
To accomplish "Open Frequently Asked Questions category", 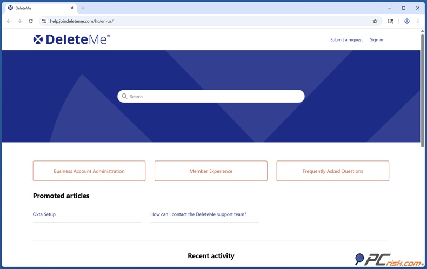I will [x=332, y=171].
